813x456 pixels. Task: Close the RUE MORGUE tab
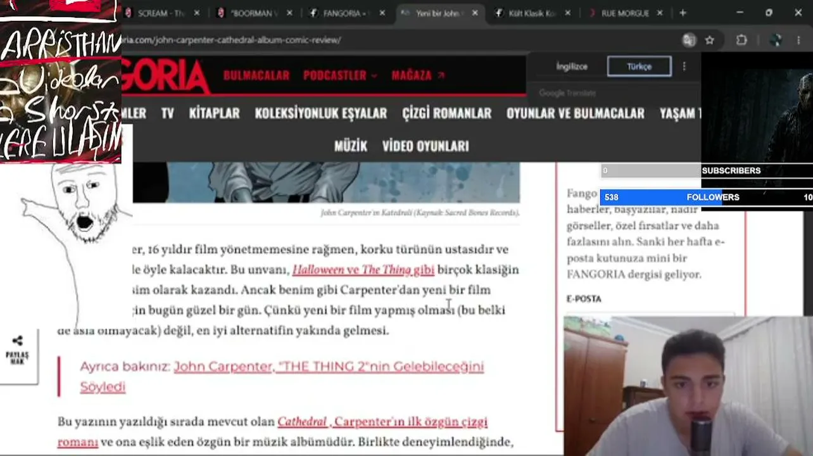660,13
